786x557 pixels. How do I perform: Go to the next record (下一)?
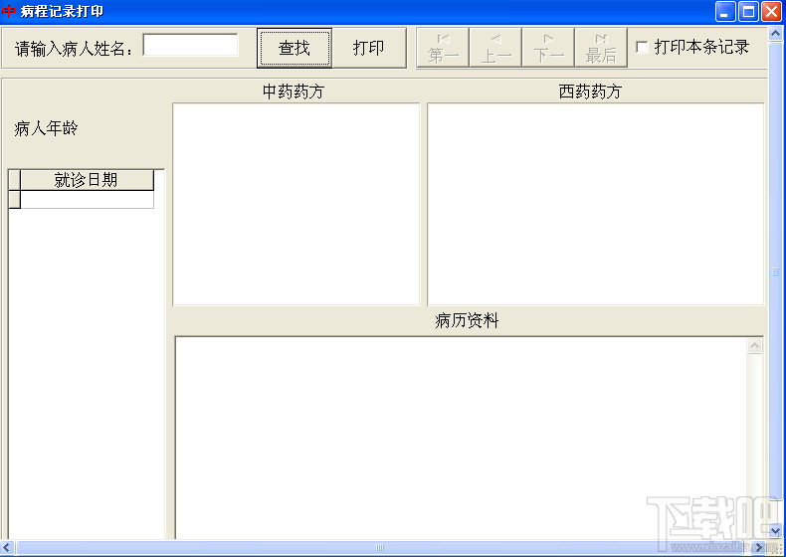point(548,48)
